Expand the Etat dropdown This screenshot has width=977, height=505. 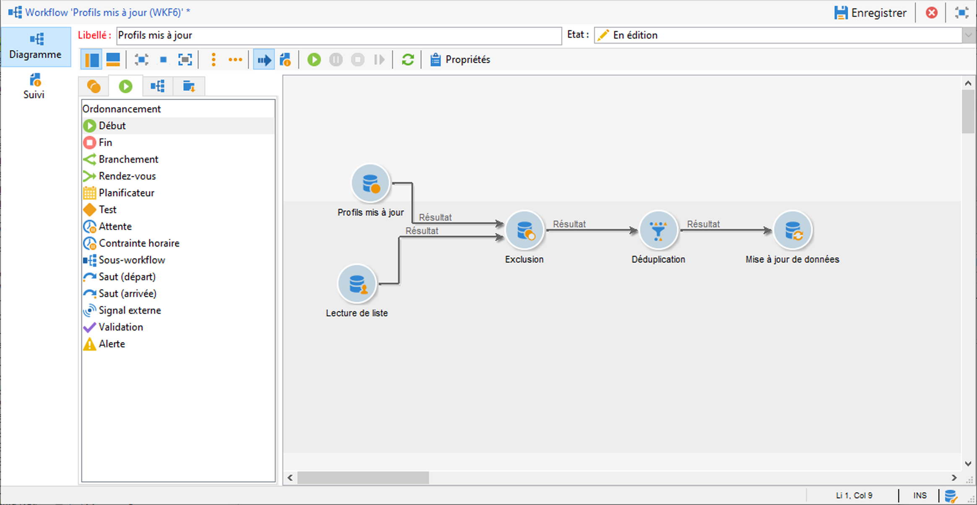tap(968, 36)
